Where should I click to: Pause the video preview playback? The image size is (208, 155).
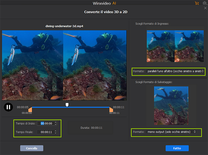tap(8, 107)
